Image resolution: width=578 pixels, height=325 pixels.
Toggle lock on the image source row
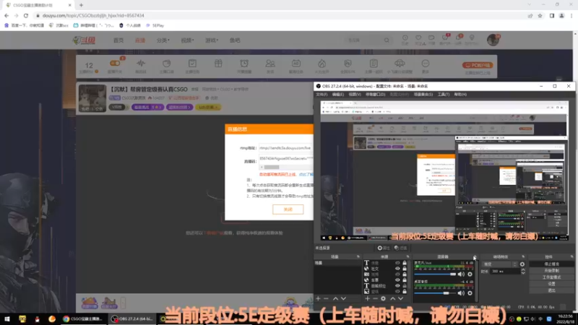point(405,292)
